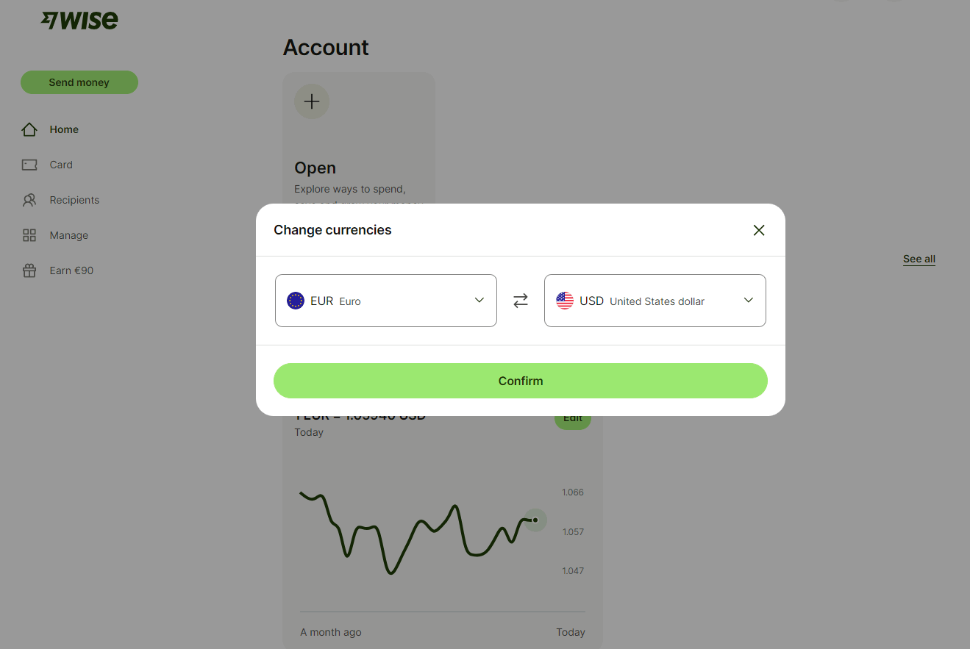Screen dimensions: 970x649
Task: Click the Manage grid icon
Action: click(29, 235)
